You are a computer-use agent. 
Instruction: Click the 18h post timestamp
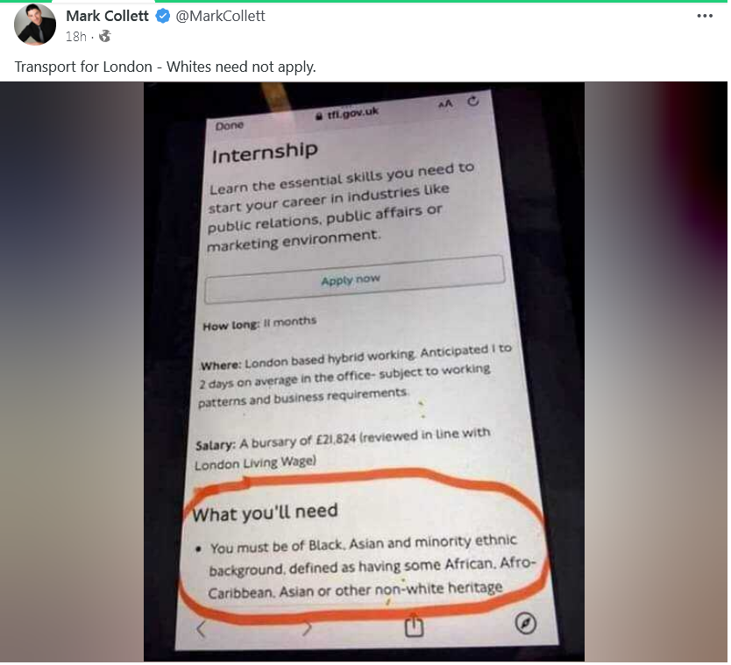[76, 37]
